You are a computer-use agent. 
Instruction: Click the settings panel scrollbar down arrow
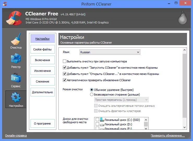coord(184,127)
